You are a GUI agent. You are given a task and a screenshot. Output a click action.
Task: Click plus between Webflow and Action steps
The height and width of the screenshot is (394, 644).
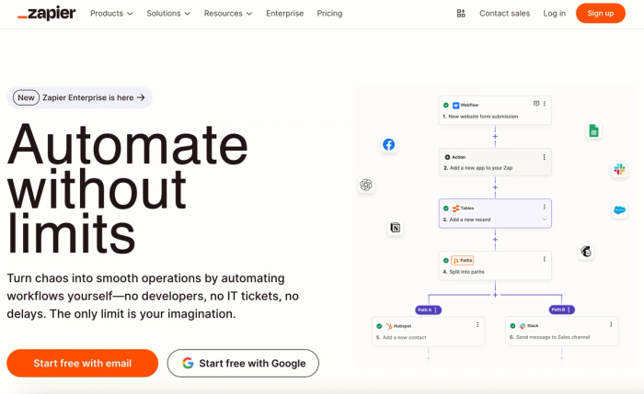[495, 136]
